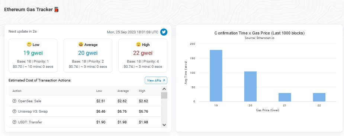
Task: Select the Average 20 gwei card
Action: [88, 56]
